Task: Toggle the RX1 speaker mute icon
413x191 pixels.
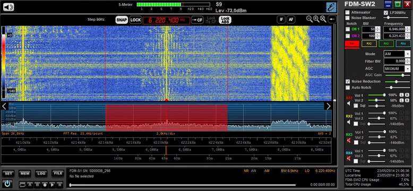Action: 349,103
